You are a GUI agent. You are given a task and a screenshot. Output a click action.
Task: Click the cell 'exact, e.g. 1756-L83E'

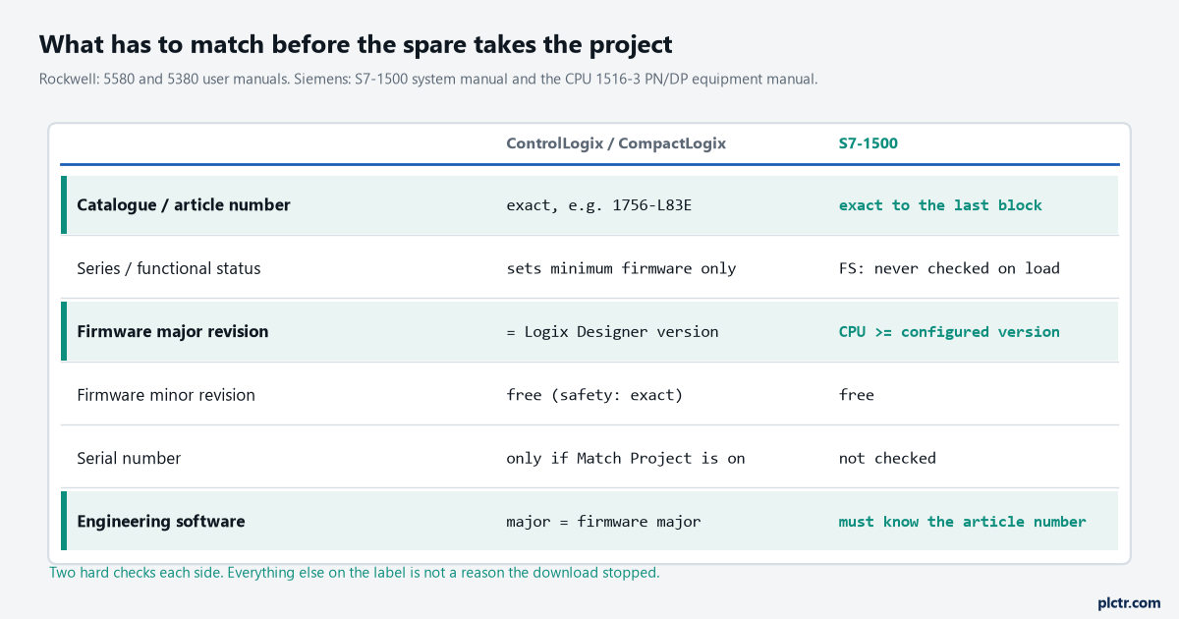click(599, 205)
